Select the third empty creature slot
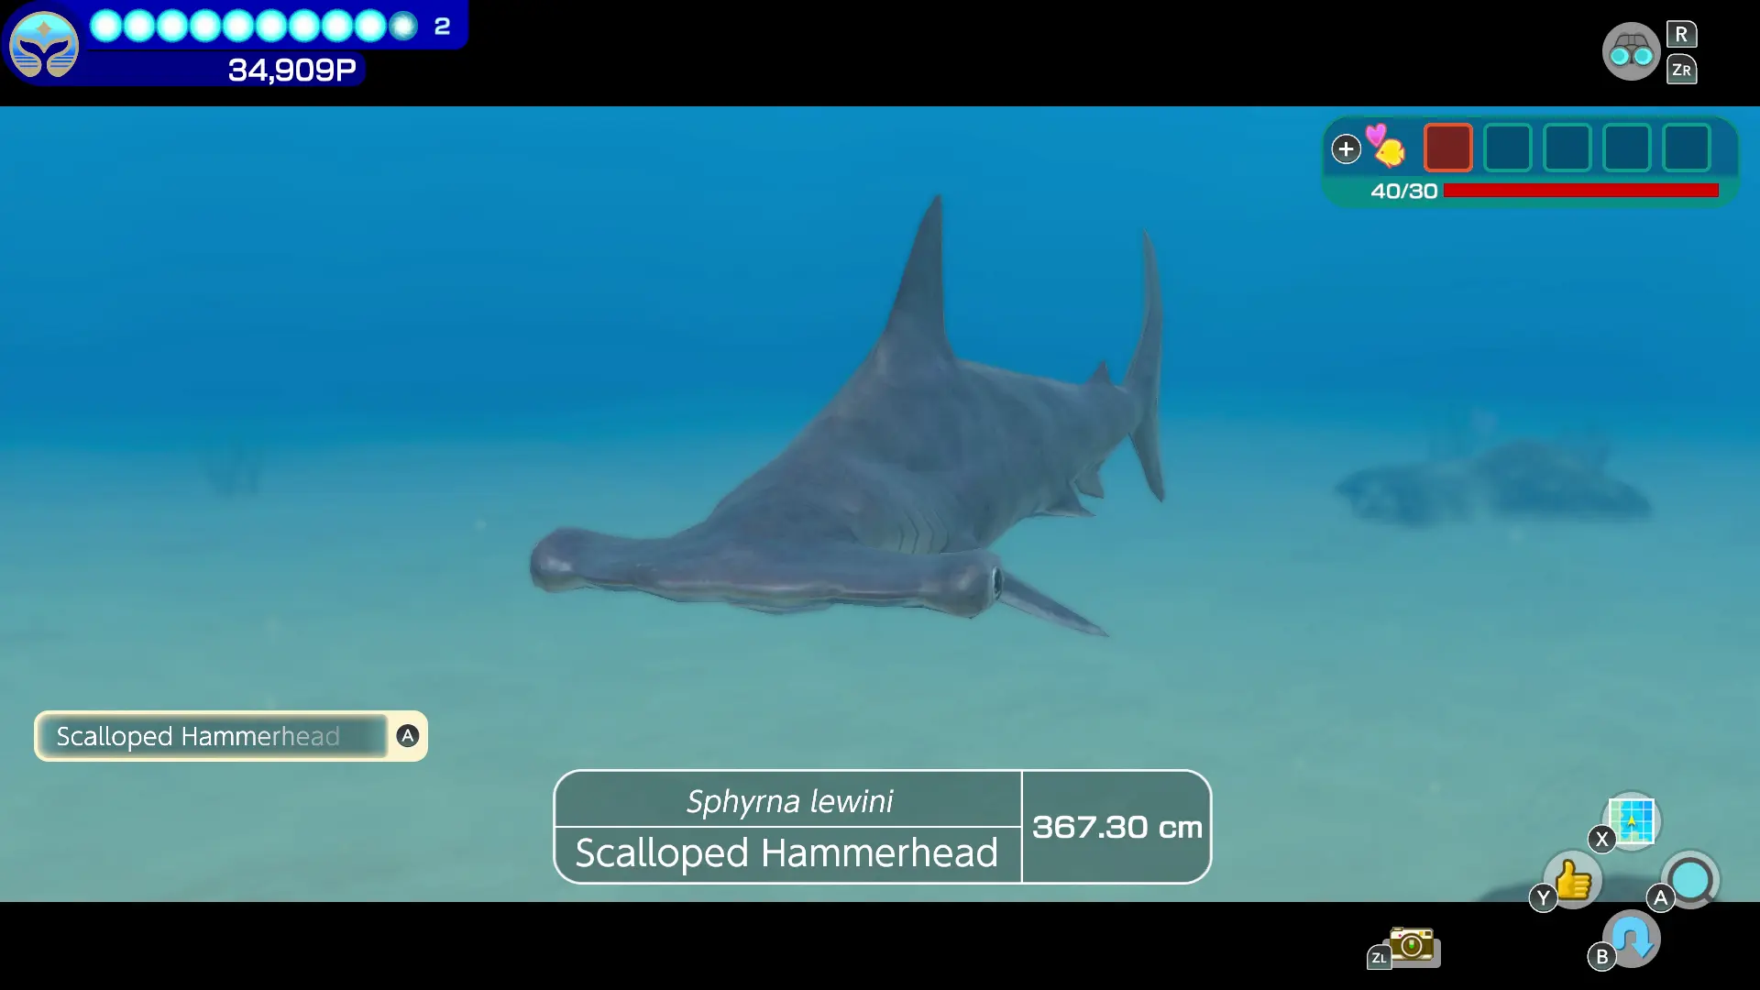 [x=1567, y=148]
